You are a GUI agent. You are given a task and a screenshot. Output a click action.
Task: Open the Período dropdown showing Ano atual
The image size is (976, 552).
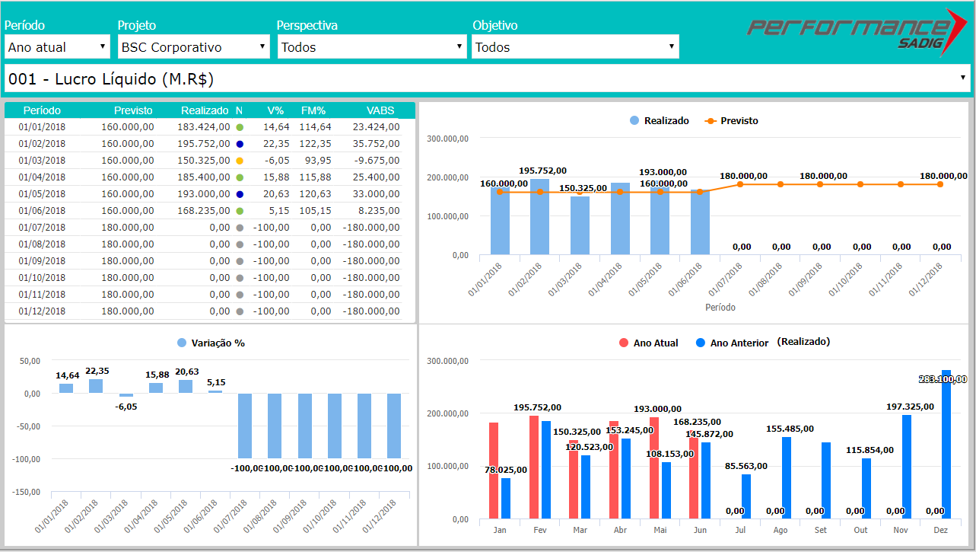[57, 47]
